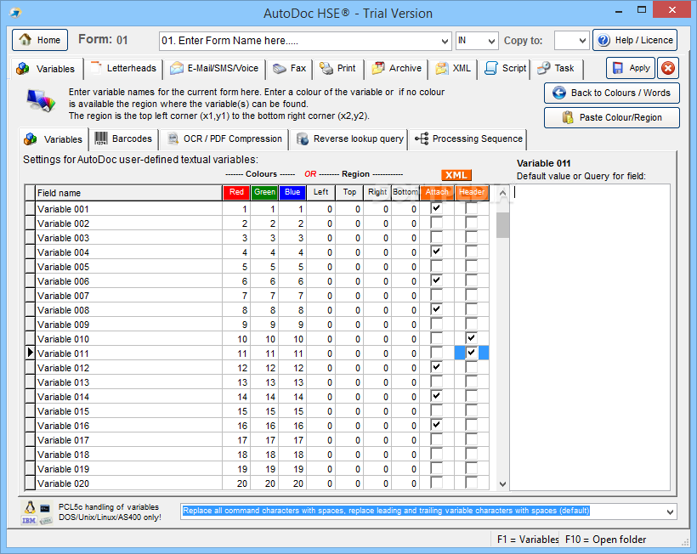This screenshot has width=697, height=554.
Task: Click the coloured cubes icon on top Variables tab
Action: (23, 69)
